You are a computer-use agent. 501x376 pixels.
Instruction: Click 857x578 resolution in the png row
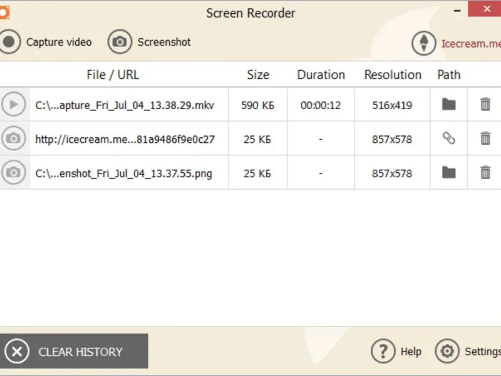(392, 174)
